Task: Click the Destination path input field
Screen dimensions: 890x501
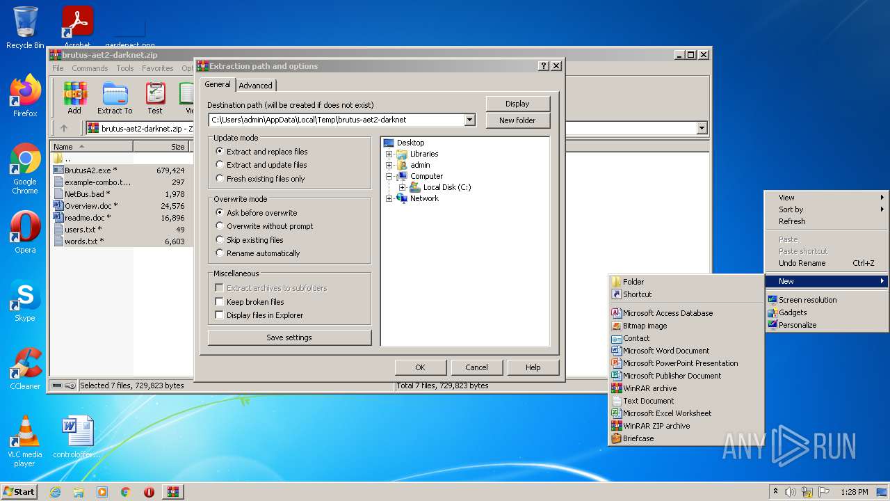Action: (337, 120)
